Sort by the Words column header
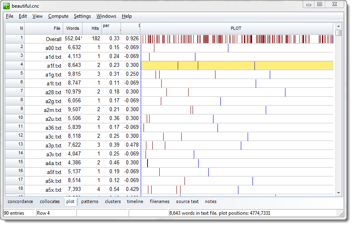 pos(73,28)
